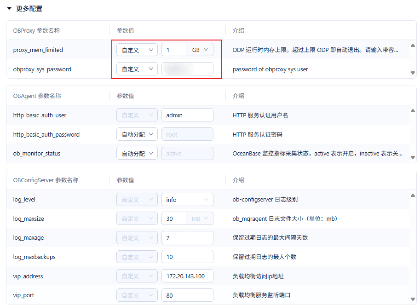Open ob_monitor_status 自动分配 dropdown
The image size is (420, 305).
pyautogui.click(x=137, y=154)
